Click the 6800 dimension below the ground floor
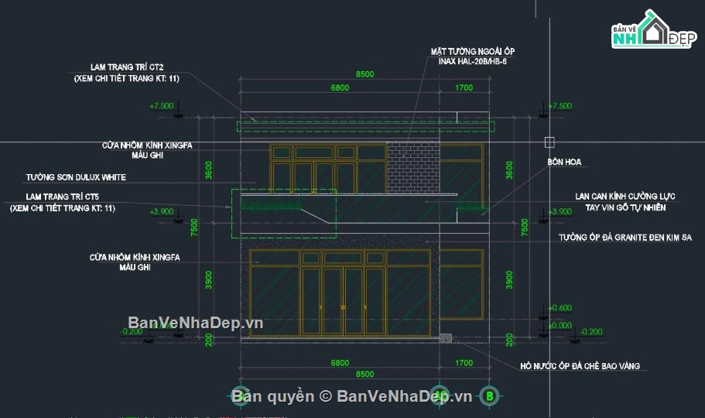705x418 pixels. pos(340,363)
